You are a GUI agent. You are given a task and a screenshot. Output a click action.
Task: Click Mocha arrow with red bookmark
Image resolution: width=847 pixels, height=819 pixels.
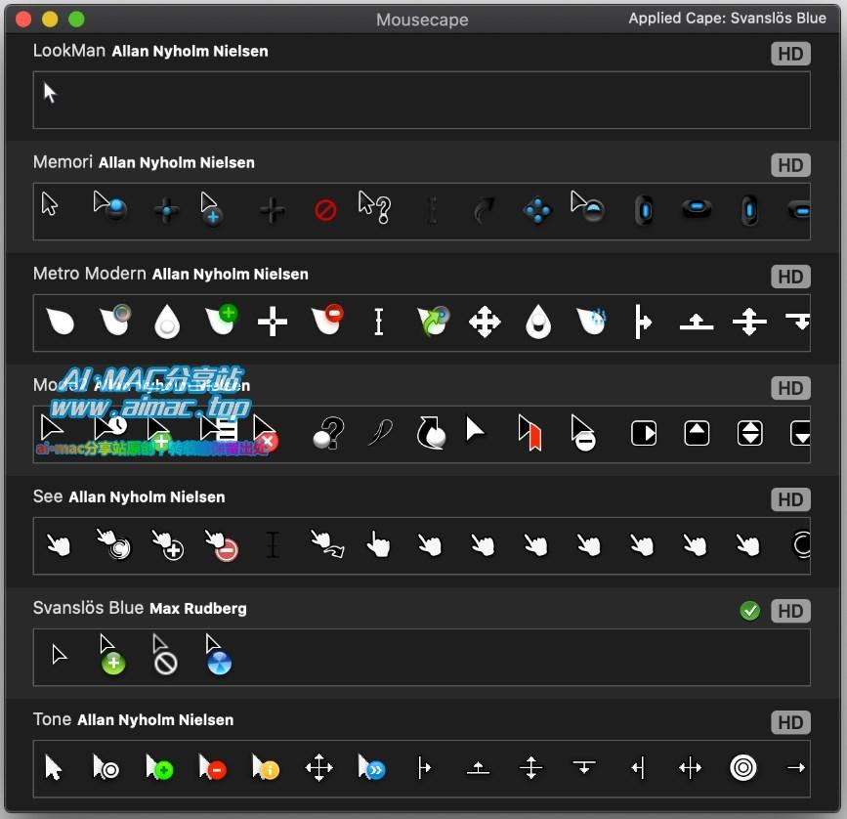click(529, 432)
